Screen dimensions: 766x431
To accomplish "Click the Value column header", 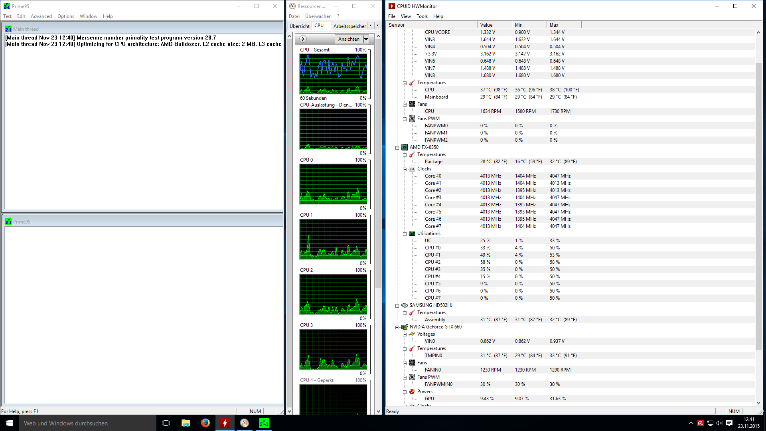I will [x=494, y=25].
